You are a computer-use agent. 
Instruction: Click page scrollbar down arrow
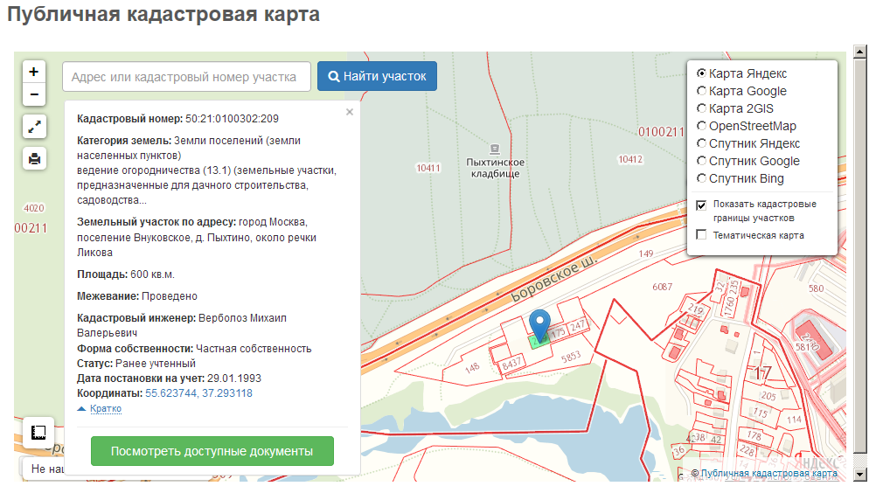pos(860,475)
